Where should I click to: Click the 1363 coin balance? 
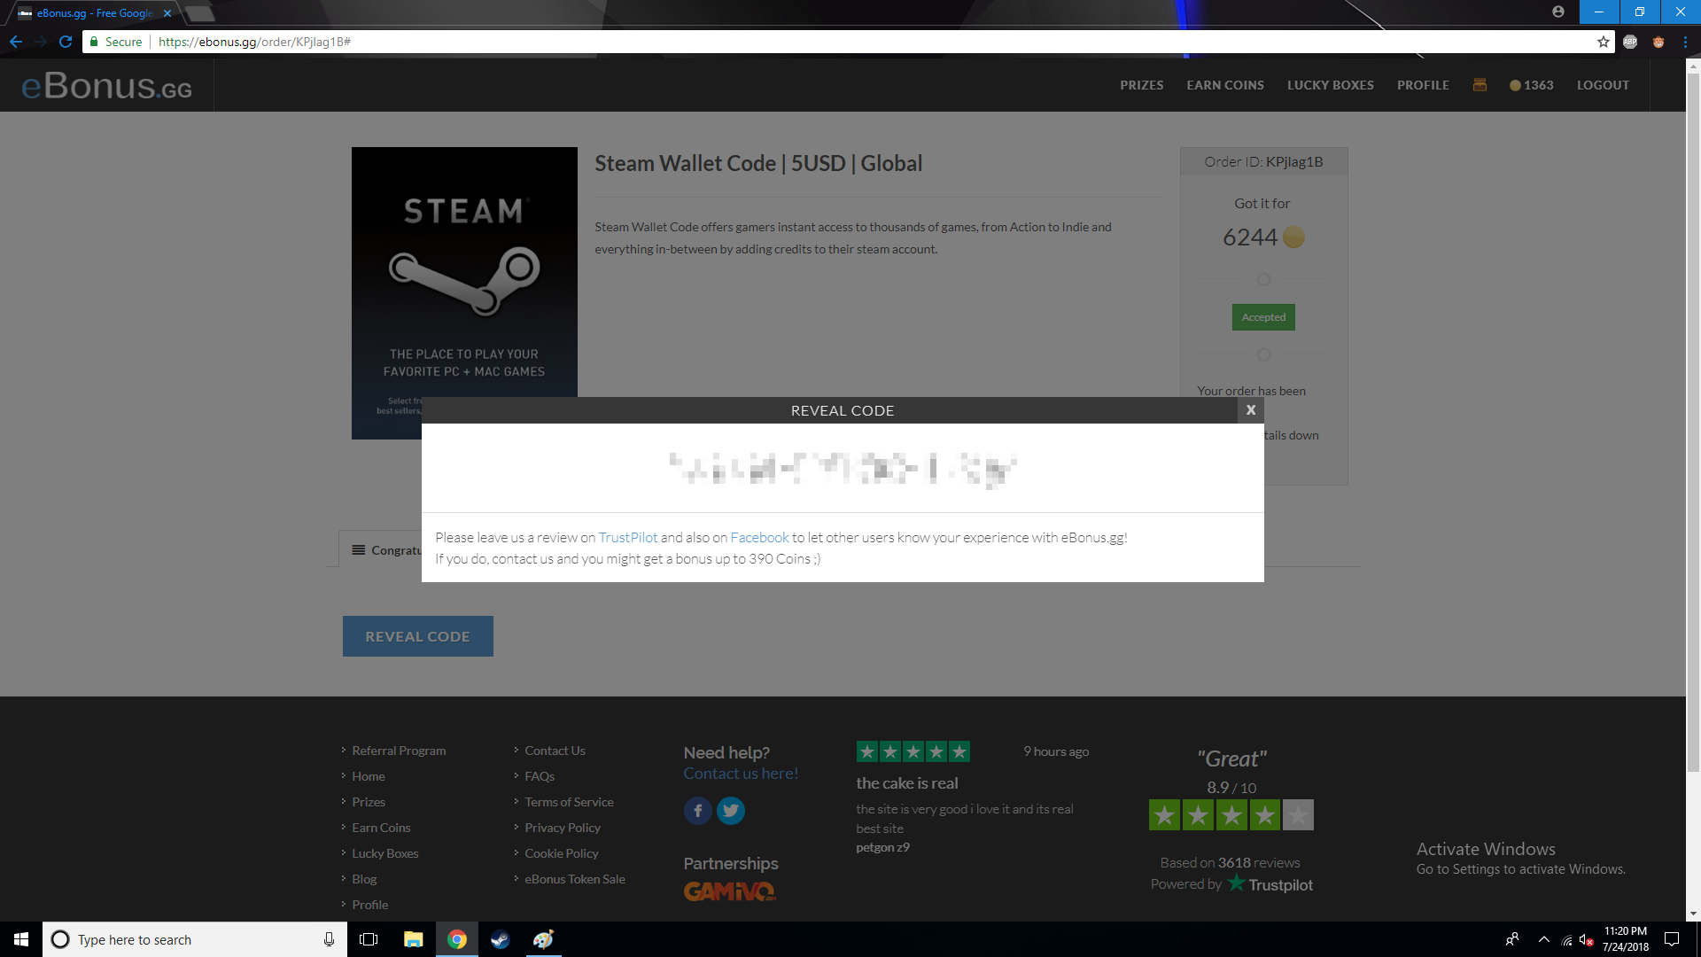pos(1532,85)
